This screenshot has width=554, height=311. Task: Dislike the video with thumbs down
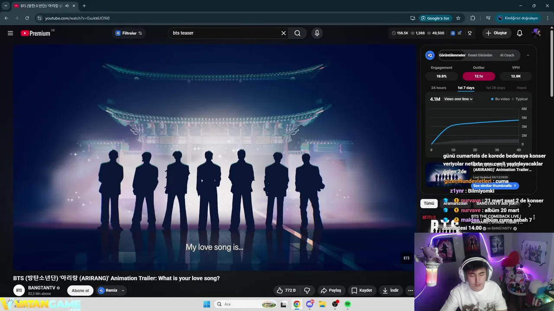pyautogui.click(x=307, y=290)
